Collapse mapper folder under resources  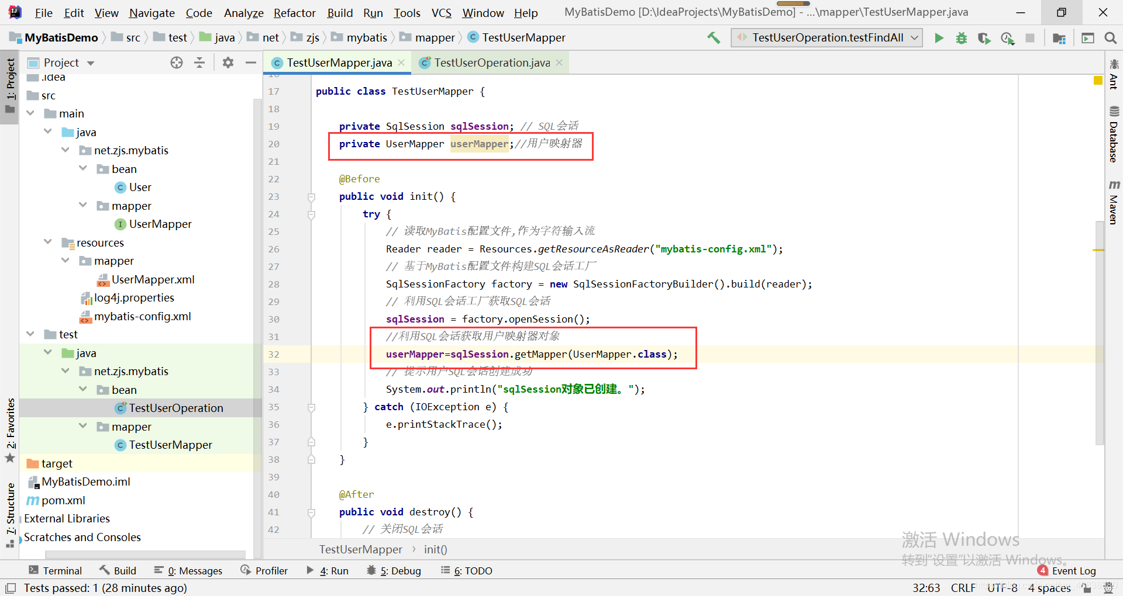66,260
